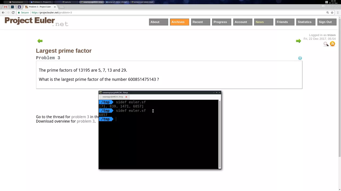Image resolution: width=341 pixels, height=191 pixels.
Task: Close the swampyx@ARCH terminal tab
Action: pyautogui.click(x=126, y=97)
